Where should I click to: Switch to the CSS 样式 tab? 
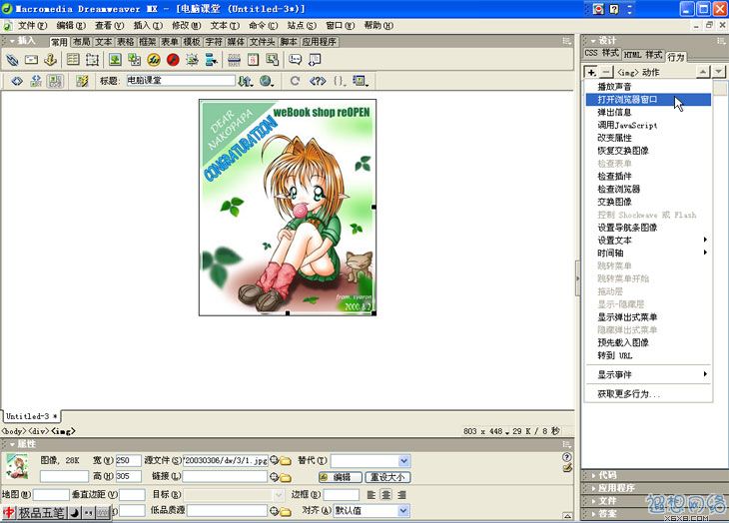point(602,54)
